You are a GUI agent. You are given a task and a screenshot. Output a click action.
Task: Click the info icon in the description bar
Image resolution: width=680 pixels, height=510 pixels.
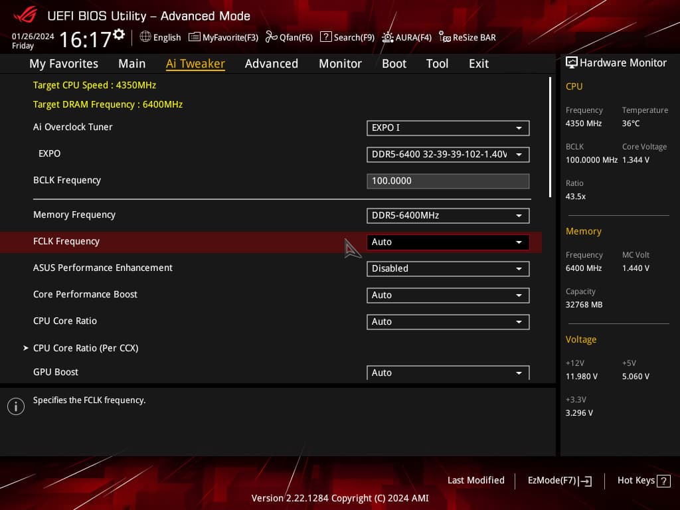tap(16, 406)
